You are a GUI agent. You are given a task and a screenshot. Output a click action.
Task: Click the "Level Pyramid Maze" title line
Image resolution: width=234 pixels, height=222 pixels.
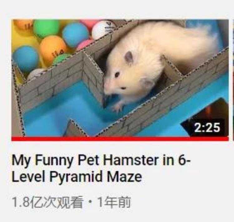77,177
